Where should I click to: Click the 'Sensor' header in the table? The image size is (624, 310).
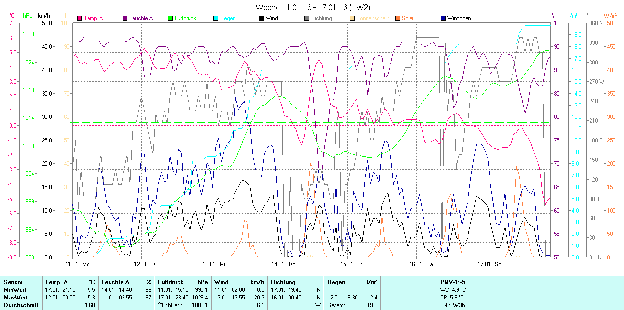13,282
